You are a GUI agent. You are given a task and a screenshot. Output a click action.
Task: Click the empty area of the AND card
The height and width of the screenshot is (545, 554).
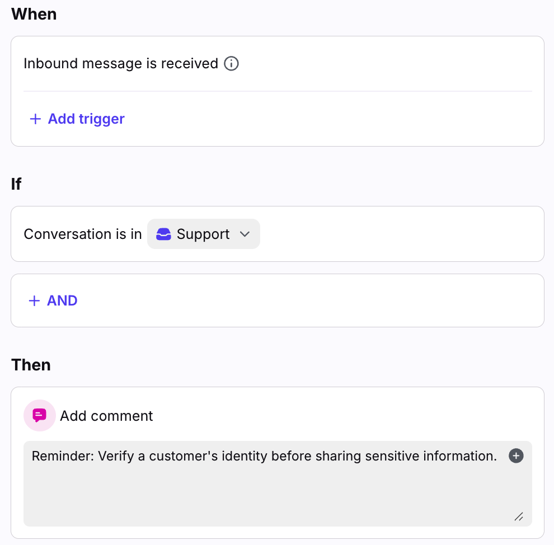(308, 300)
